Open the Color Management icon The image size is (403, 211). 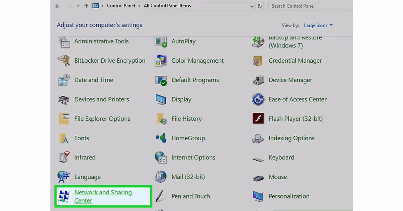pyautogui.click(x=161, y=61)
